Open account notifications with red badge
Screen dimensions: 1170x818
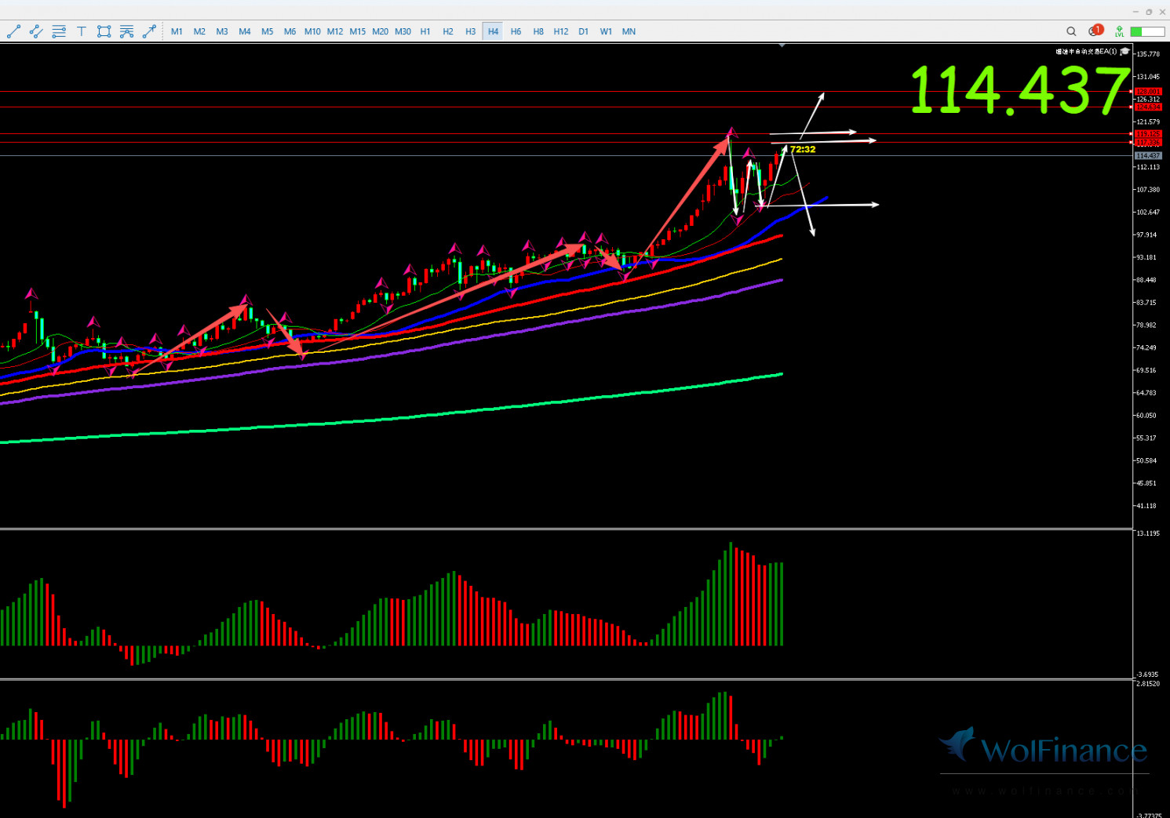[1095, 31]
